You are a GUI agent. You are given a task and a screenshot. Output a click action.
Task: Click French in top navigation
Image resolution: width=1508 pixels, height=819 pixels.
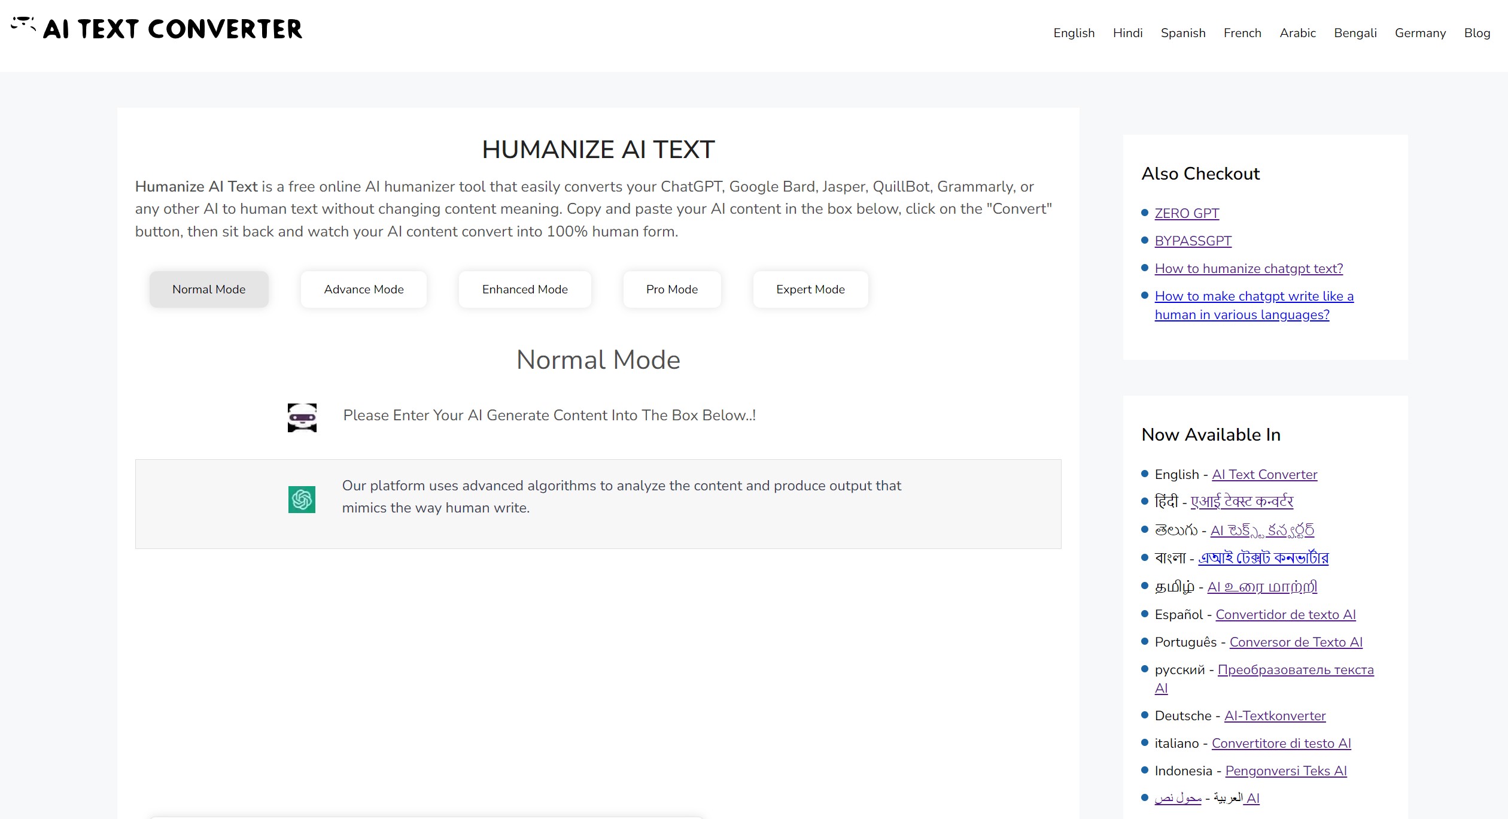coord(1242,33)
